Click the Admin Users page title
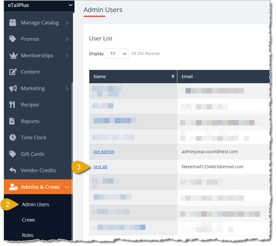The height and width of the screenshot is (246, 276). pyautogui.click(x=103, y=10)
